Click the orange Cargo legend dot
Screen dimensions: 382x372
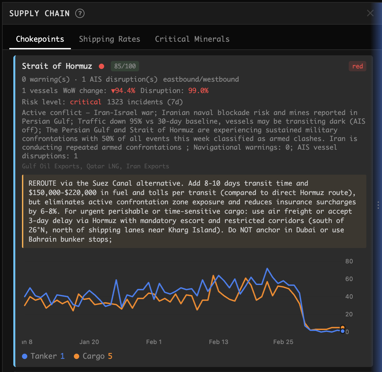[x=77, y=356]
